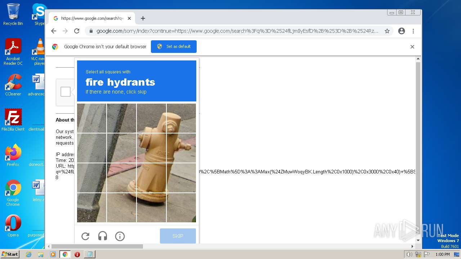Open Recycle Bin on desktop

tap(13, 14)
